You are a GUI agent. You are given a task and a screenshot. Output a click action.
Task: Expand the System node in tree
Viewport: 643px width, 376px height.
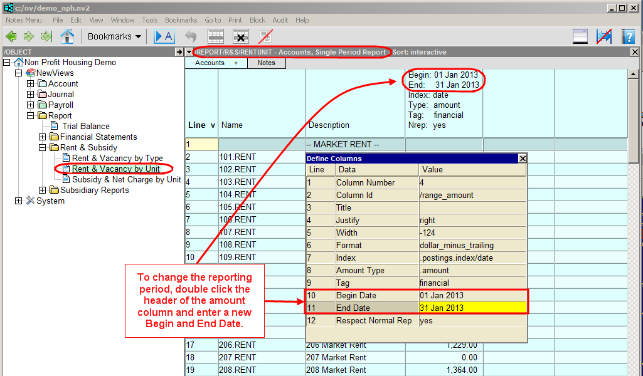click(x=18, y=201)
